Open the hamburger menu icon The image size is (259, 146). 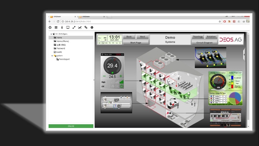(x=56, y=28)
